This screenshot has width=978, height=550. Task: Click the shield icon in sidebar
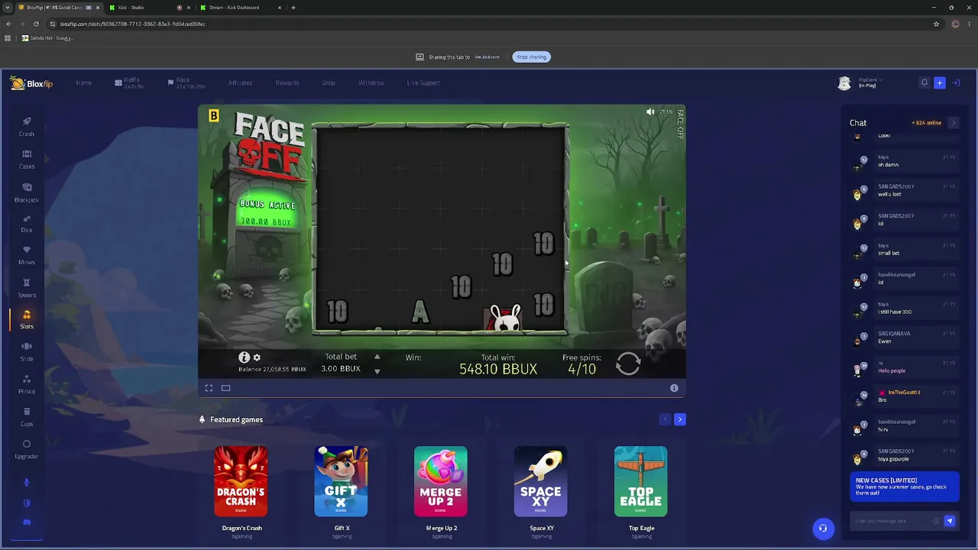pos(27,503)
